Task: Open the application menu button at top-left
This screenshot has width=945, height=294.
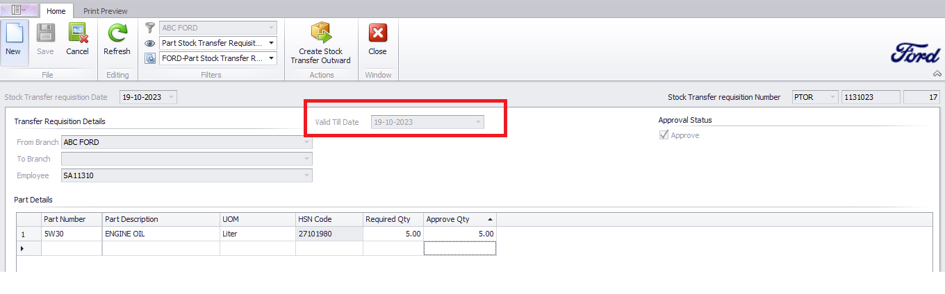Action: (x=19, y=10)
